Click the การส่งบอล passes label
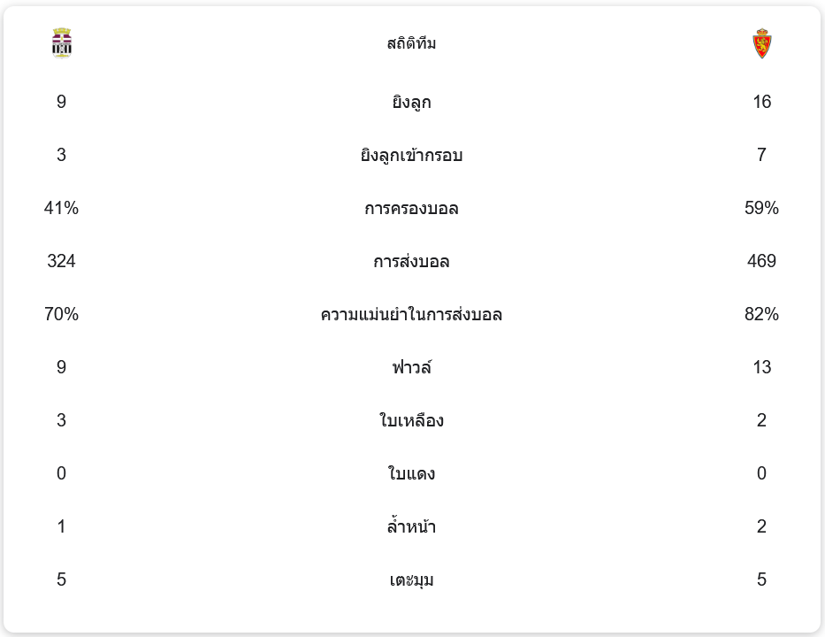 pos(411,261)
